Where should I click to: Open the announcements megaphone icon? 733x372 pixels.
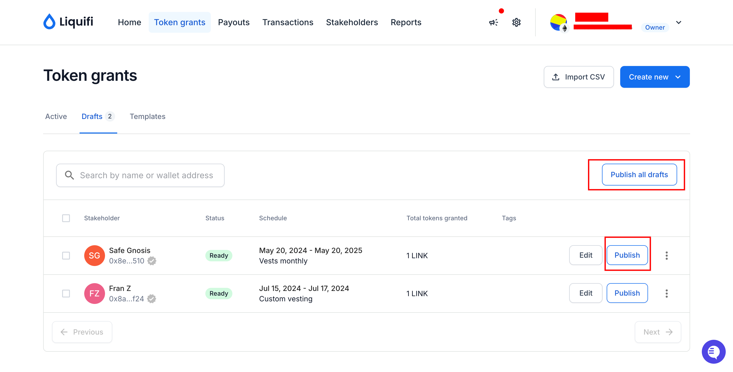click(x=493, y=22)
